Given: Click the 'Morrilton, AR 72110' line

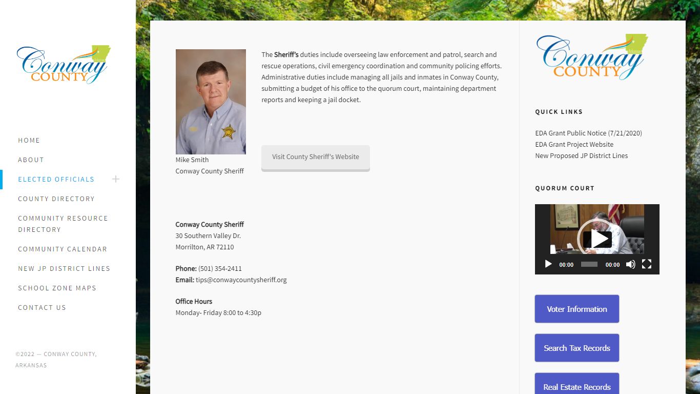Looking at the screenshot, I should 204,247.
